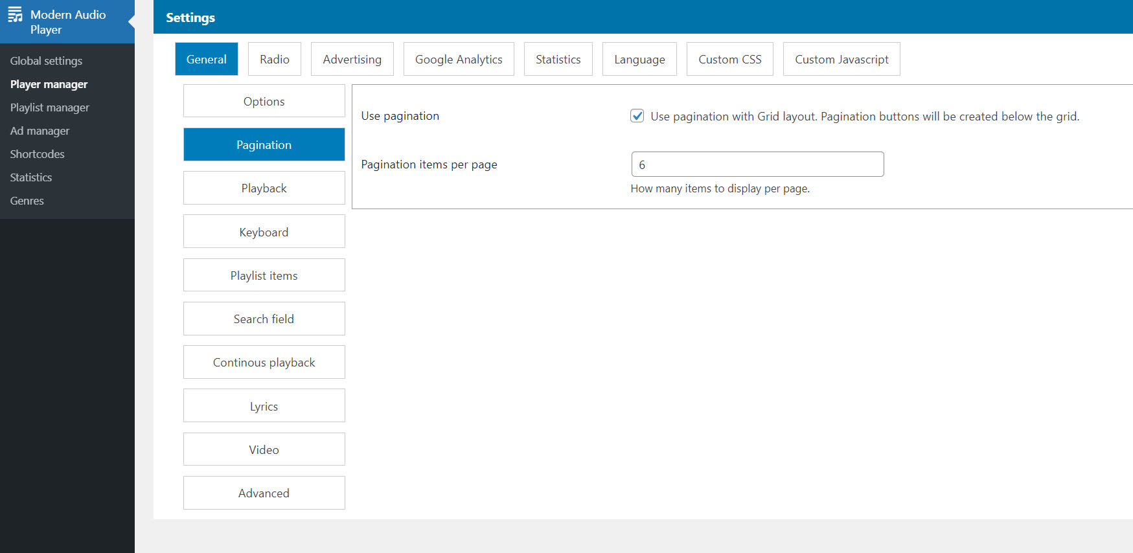The width and height of the screenshot is (1133, 553).
Task: Click the Modern Audio Player playlist icon
Action: [x=15, y=15]
